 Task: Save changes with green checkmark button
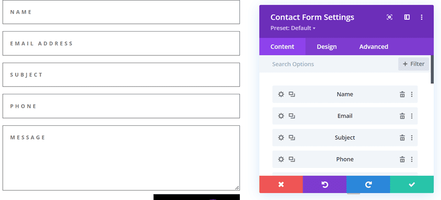(x=412, y=184)
